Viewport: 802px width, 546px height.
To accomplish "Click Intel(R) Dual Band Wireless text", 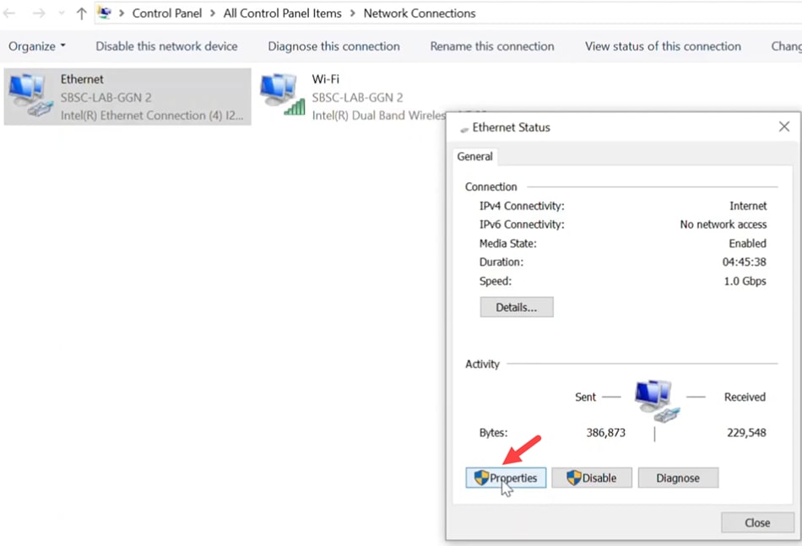I will coord(378,116).
